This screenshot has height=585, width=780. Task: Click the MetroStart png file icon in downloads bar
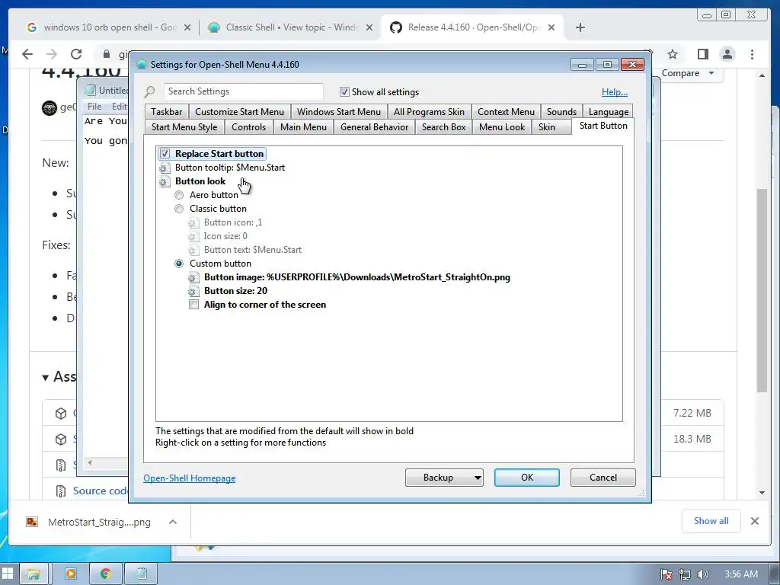point(32,522)
